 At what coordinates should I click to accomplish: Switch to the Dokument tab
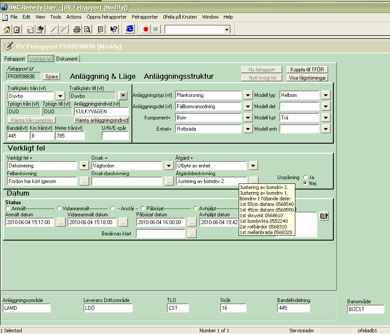(67, 59)
